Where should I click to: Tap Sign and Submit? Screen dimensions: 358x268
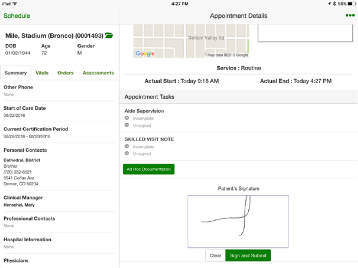click(x=248, y=255)
